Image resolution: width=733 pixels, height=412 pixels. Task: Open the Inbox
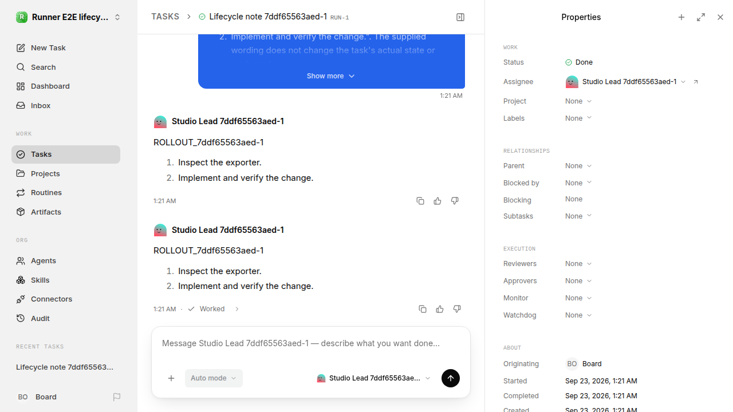pyautogui.click(x=66, y=105)
